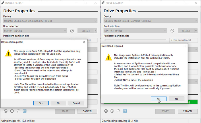Click the checksum checkmark icon in left window
The width and height of the screenshot is (201, 123).
point(72,31)
